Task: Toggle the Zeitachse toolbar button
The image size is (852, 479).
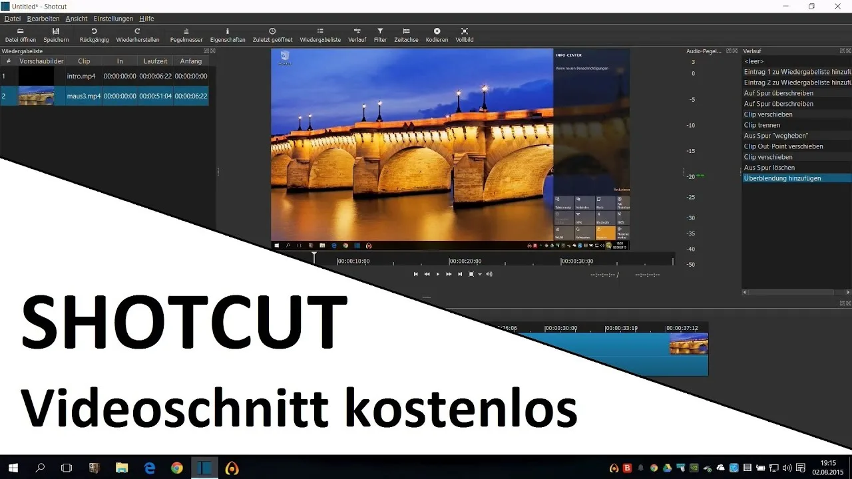Action: (x=406, y=35)
